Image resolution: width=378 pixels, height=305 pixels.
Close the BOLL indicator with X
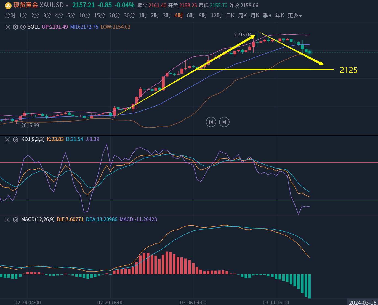(x=8, y=27)
